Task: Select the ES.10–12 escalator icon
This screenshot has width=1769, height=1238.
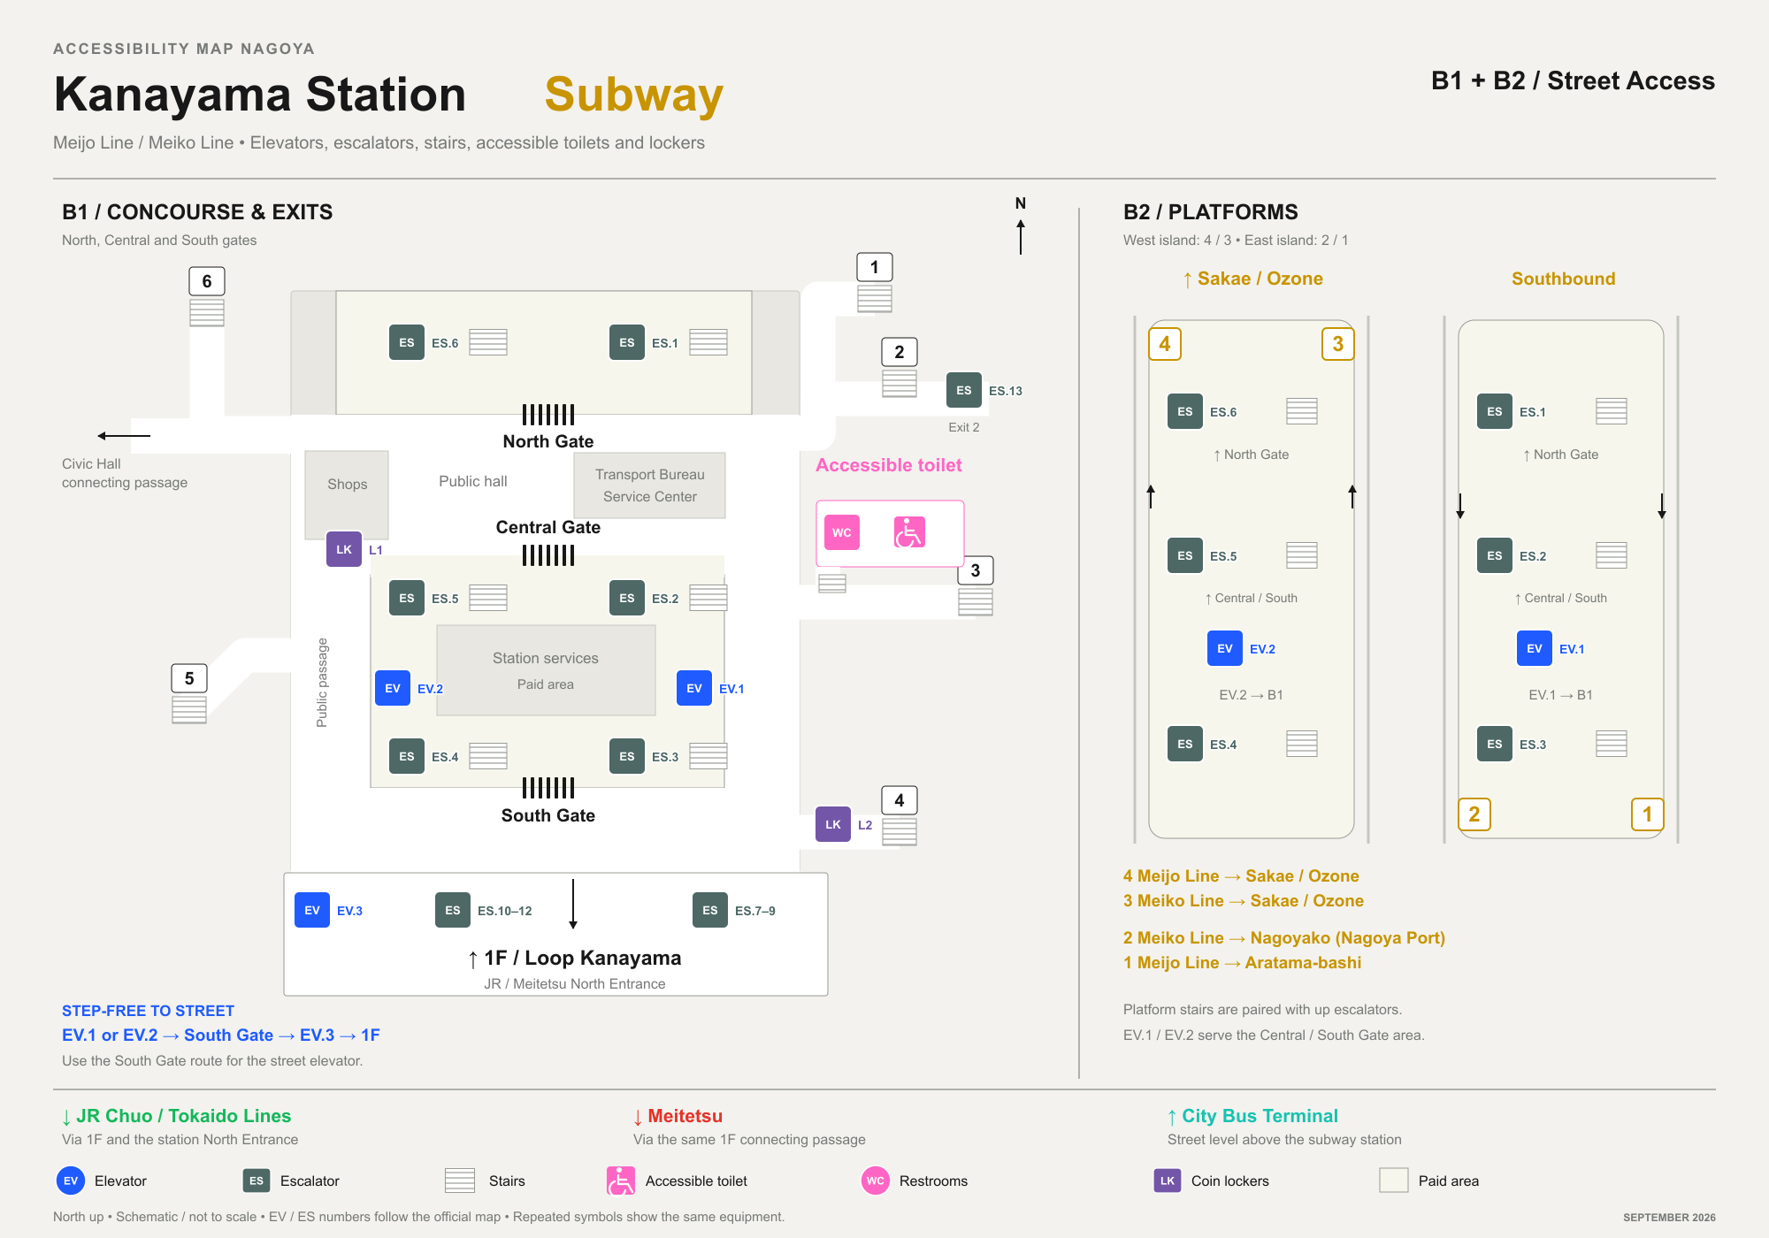Action: coord(453,910)
